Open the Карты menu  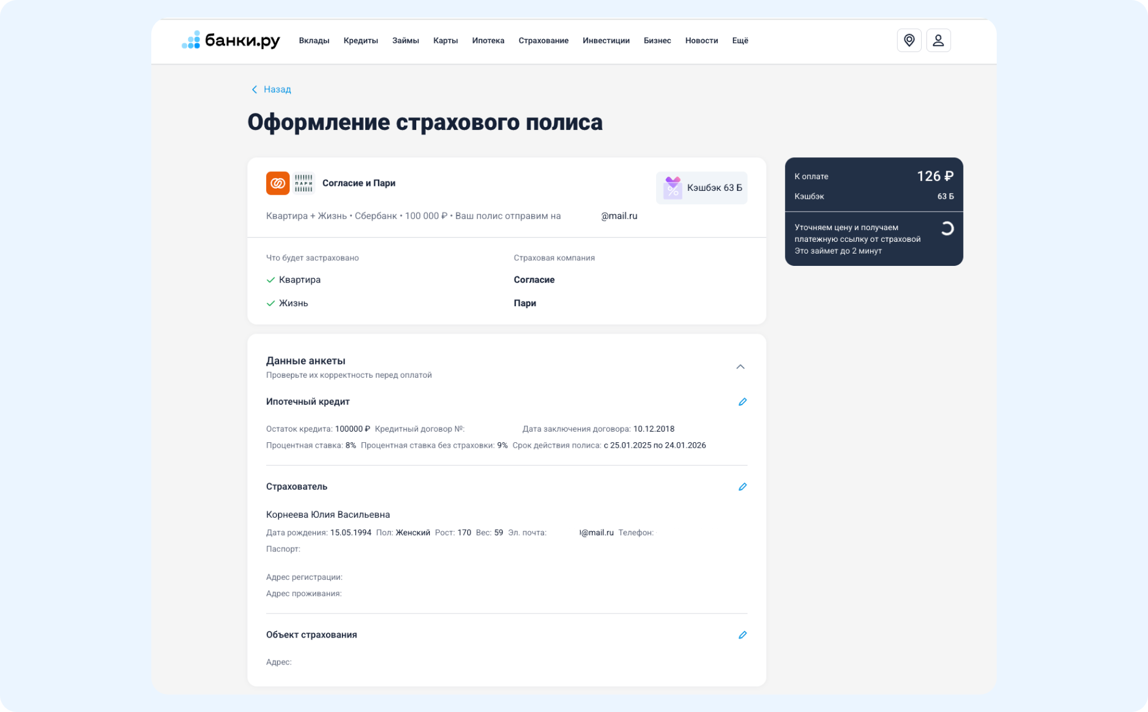[x=445, y=40]
